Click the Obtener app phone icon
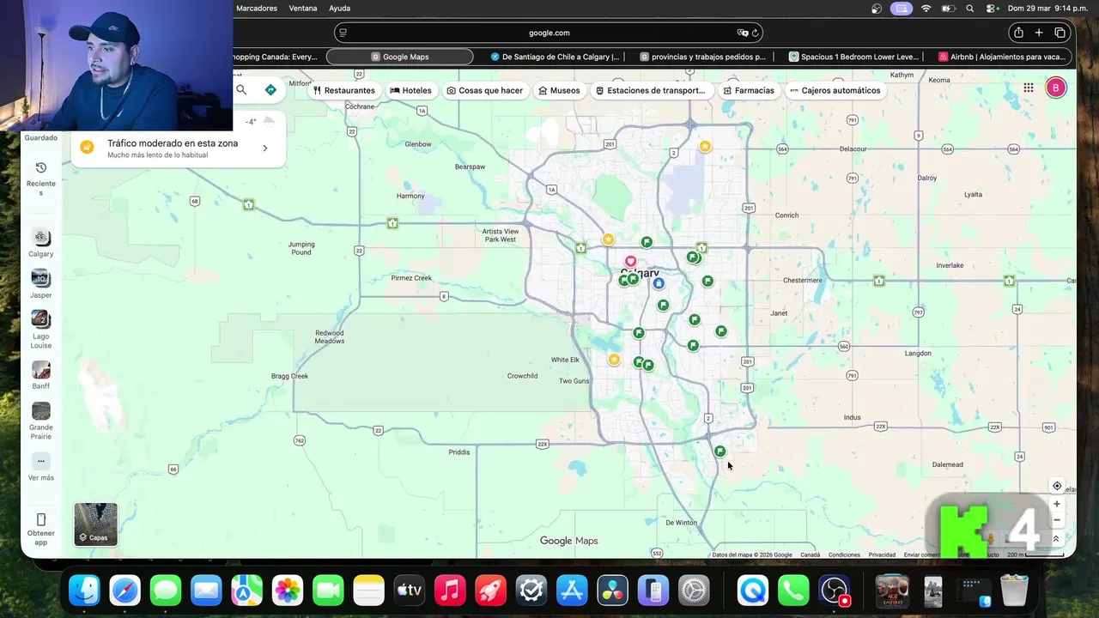Viewport: 1099px width, 618px height. coord(40,519)
